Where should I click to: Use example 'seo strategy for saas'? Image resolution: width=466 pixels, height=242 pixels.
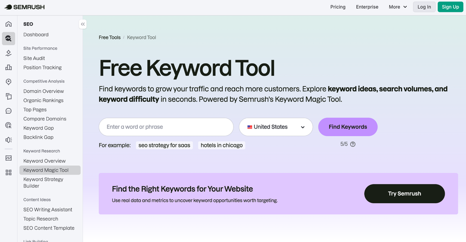164,145
